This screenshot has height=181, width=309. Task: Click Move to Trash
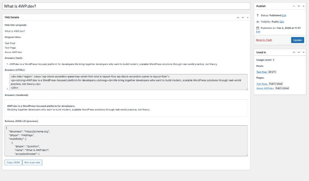coord(263,40)
